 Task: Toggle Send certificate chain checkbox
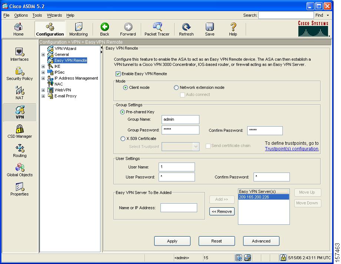[x=208, y=146]
